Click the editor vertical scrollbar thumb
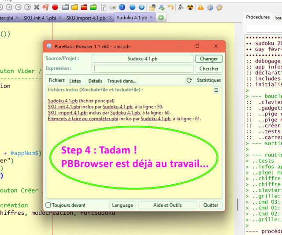Viewport: 282px width, 235px height. pyautogui.click(x=238, y=205)
